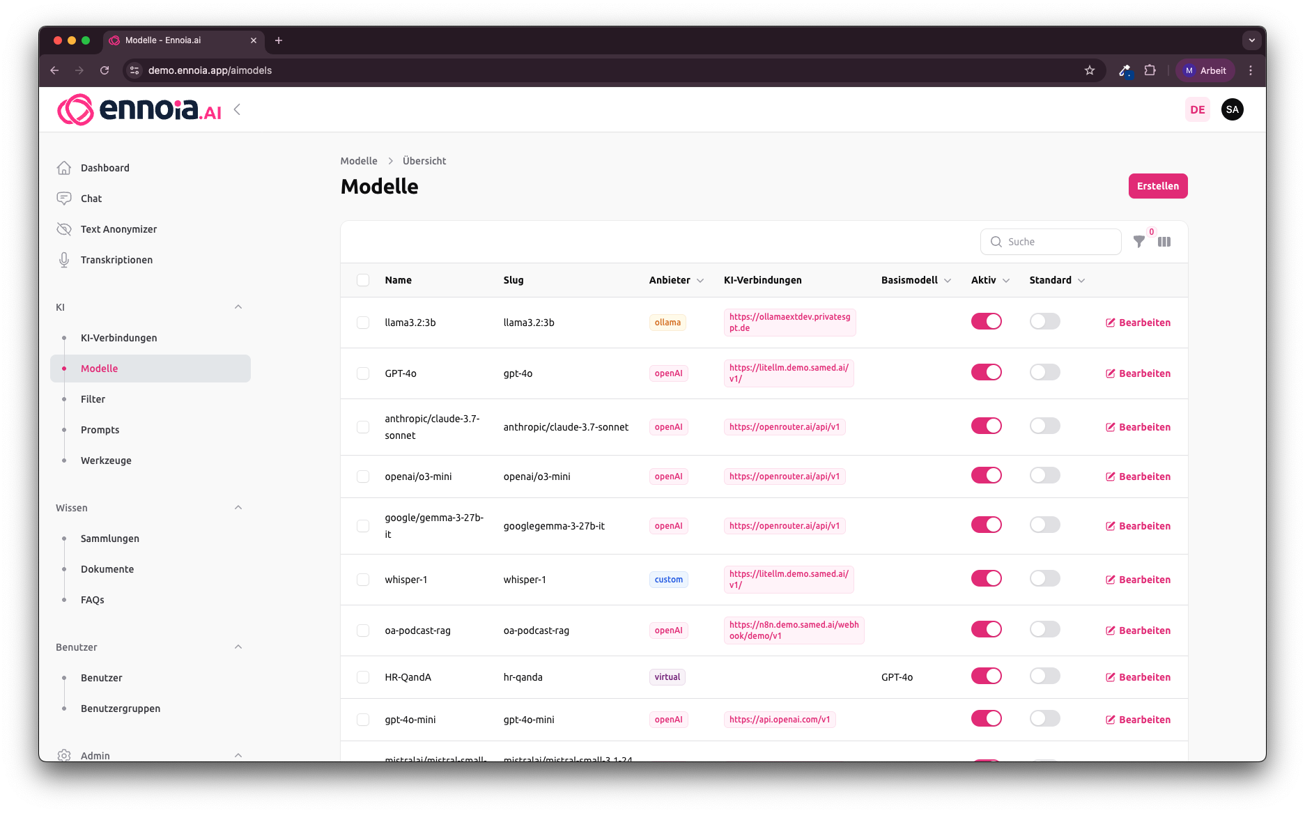Switch language with the DE button
1305x813 pixels.
tap(1198, 109)
